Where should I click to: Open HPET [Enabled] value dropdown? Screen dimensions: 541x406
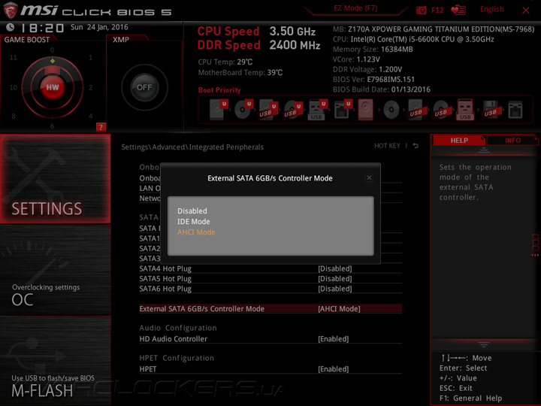pos(334,368)
